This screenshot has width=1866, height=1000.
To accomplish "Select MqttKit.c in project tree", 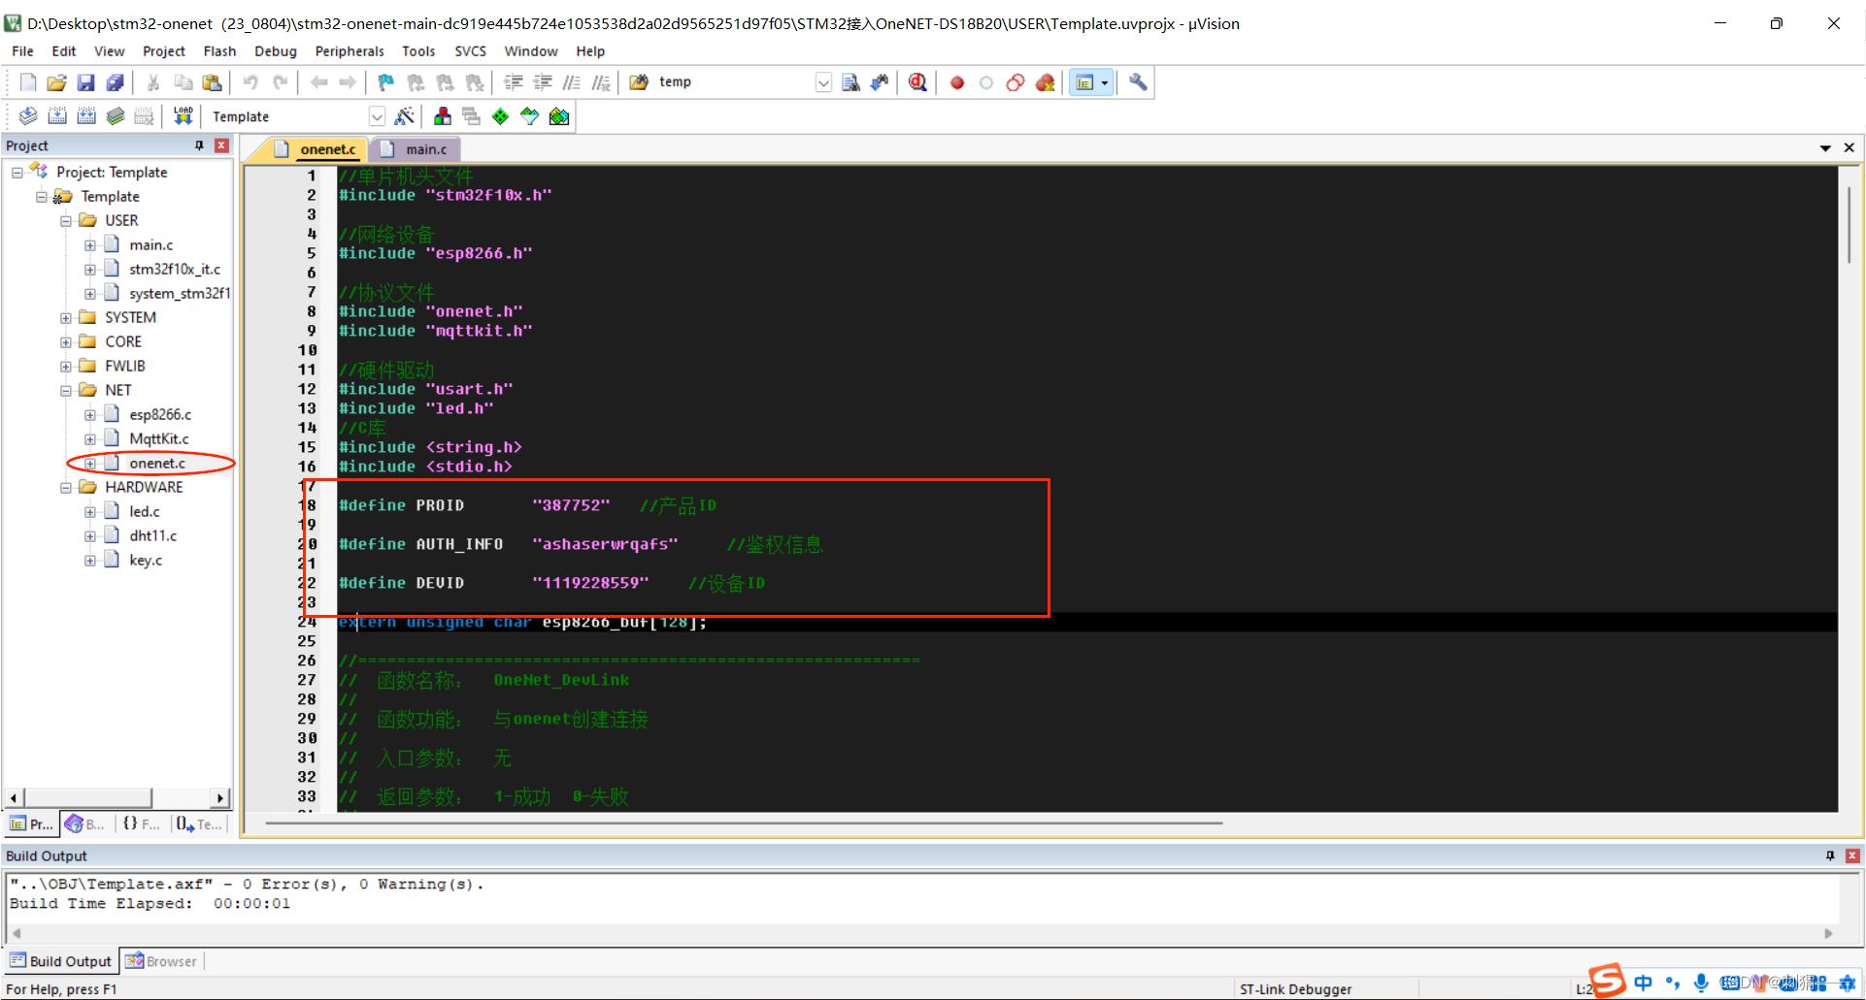I will tap(158, 439).
